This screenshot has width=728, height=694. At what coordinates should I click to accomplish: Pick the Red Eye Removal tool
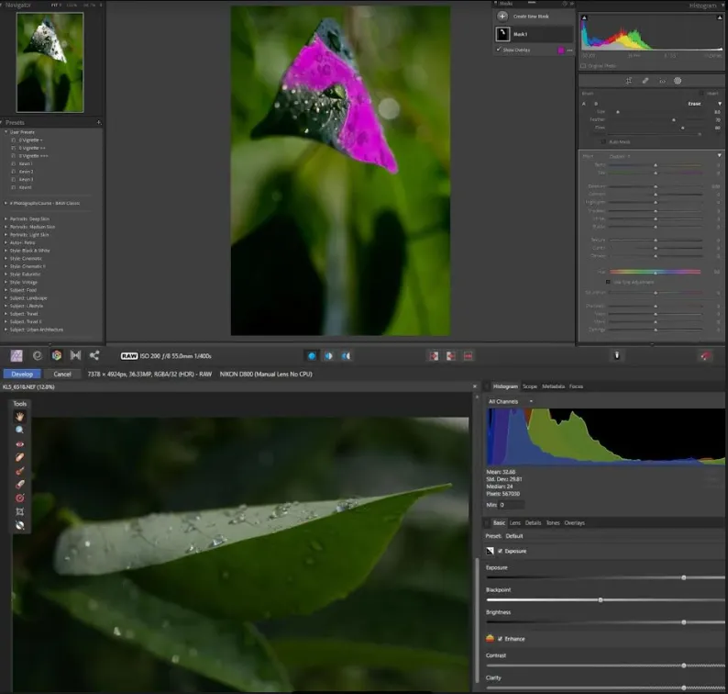coord(19,443)
